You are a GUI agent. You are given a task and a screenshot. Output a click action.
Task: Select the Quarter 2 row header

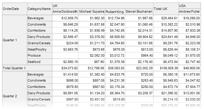(x=15, y=96)
